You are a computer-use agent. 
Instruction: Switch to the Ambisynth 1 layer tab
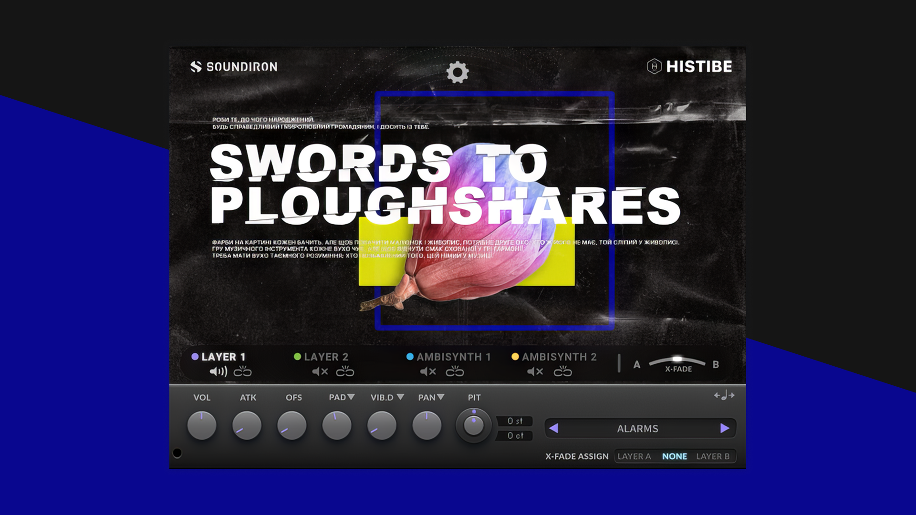453,356
